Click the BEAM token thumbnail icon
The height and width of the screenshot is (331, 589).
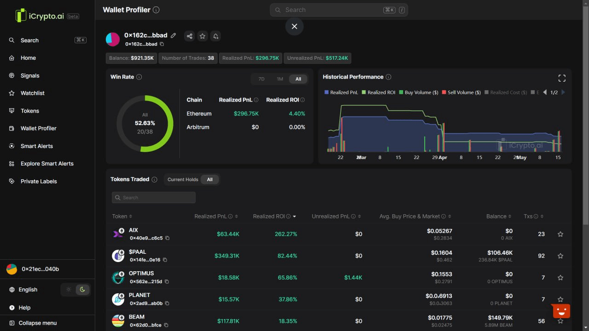point(118,320)
